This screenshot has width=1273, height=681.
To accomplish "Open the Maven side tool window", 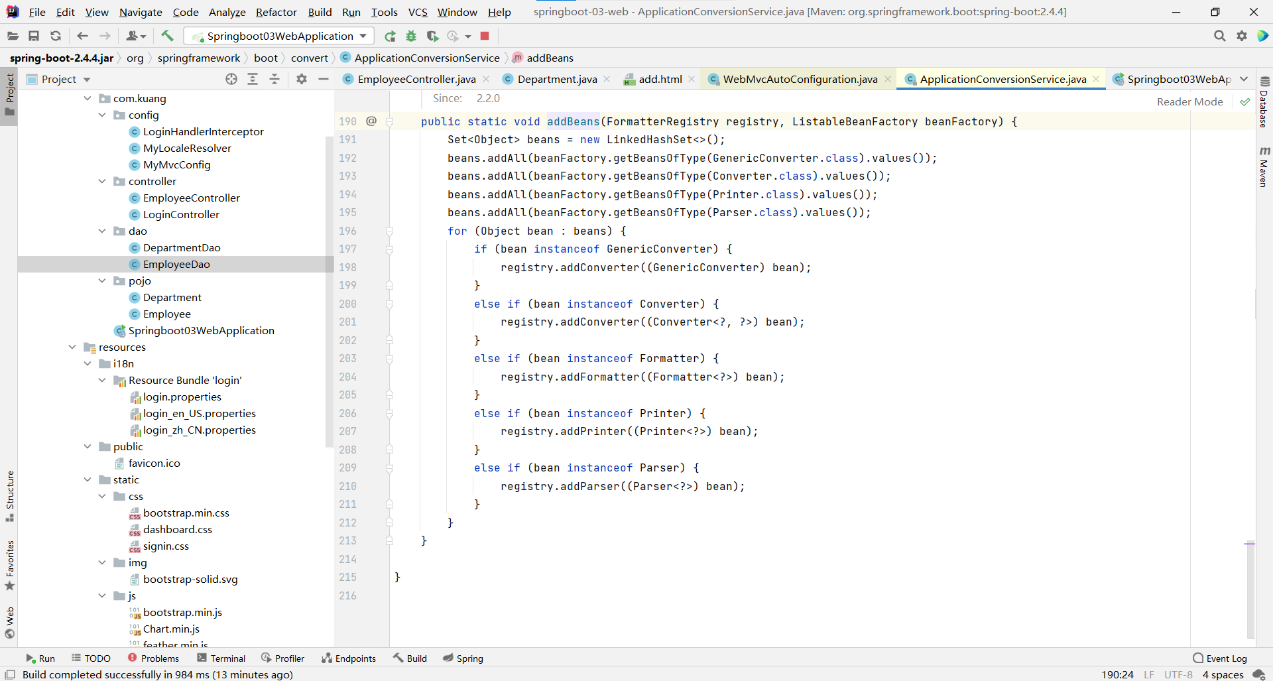I will click(x=1264, y=167).
